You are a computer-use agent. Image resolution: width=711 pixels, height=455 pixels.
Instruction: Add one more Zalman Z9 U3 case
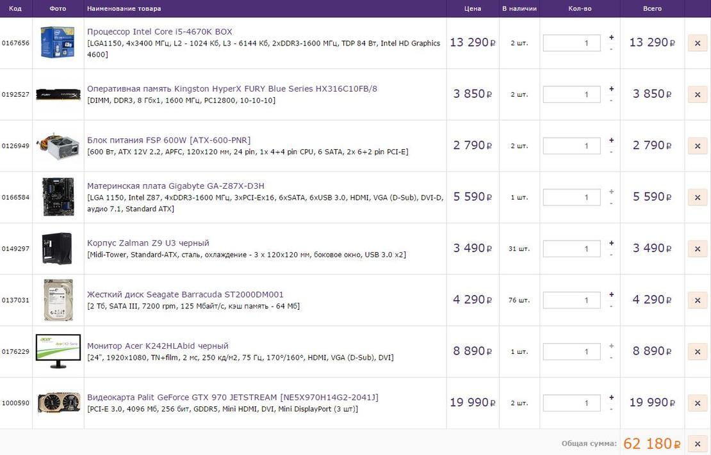(611, 243)
